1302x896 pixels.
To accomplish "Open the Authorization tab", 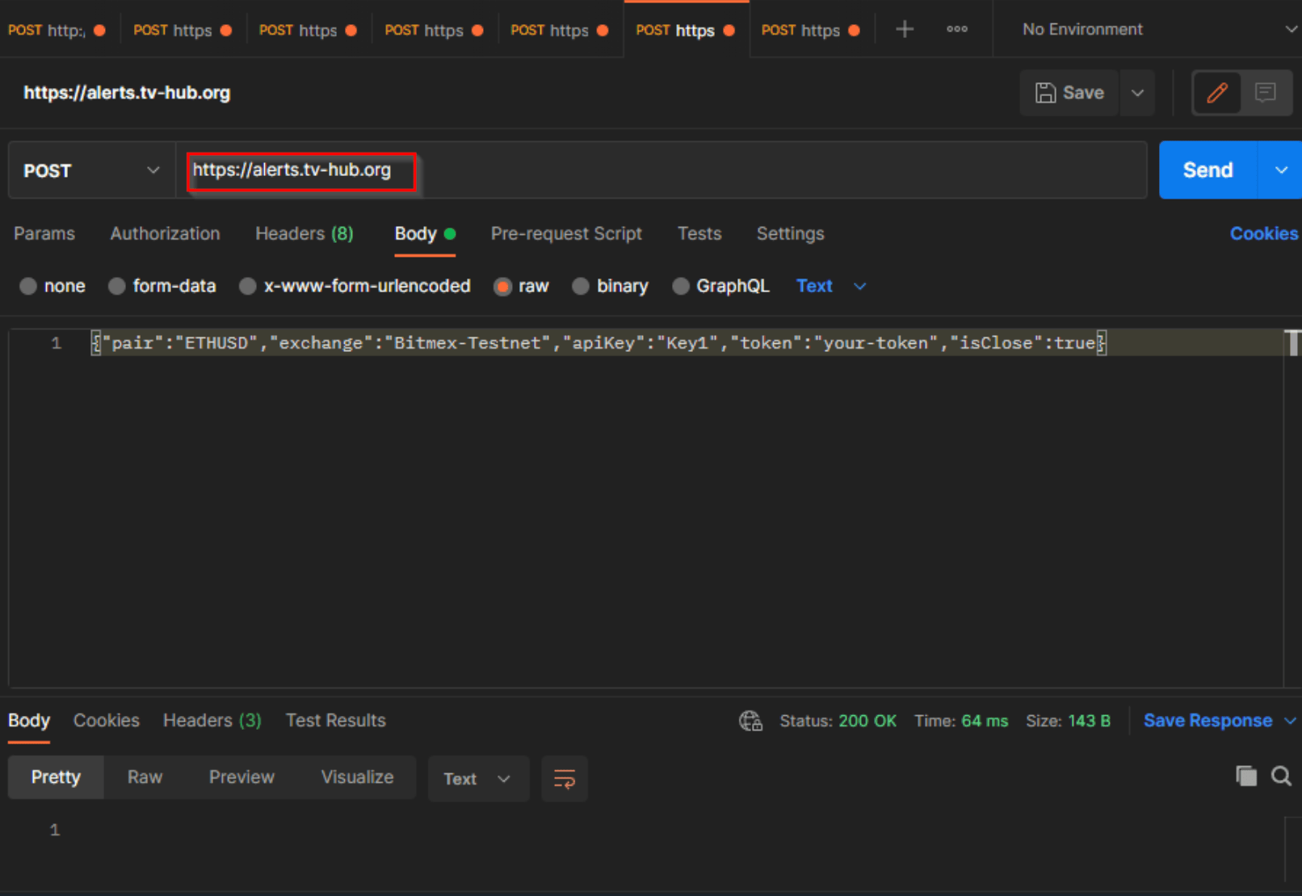I will (x=165, y=234).
